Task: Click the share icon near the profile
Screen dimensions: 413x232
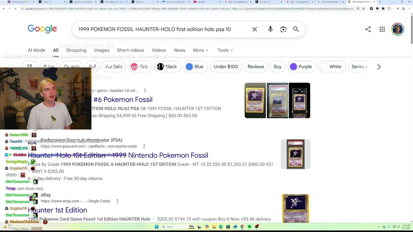Action: pyautogui.click(x=368, y=29)
